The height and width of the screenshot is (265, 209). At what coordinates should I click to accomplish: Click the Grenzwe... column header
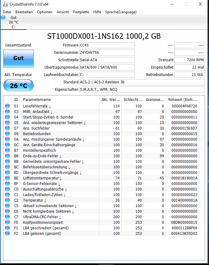(x=155, y=99)
